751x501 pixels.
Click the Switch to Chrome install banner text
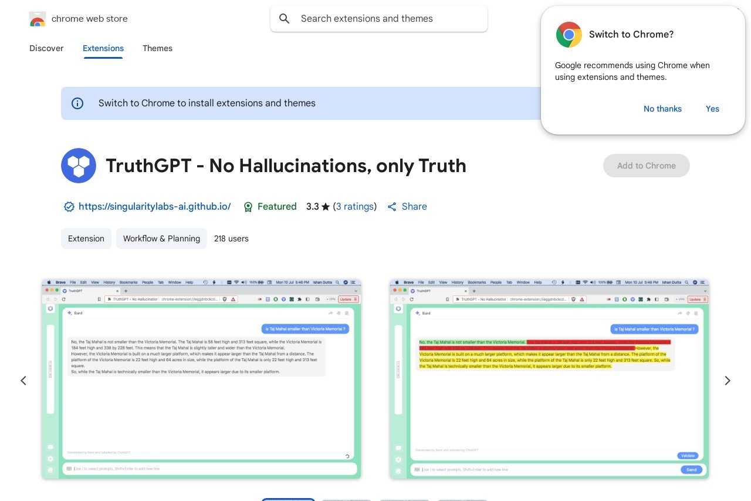207,103
